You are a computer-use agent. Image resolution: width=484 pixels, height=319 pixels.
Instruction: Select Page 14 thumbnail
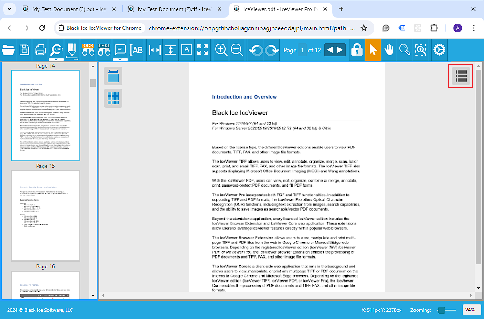pos(46,116)
